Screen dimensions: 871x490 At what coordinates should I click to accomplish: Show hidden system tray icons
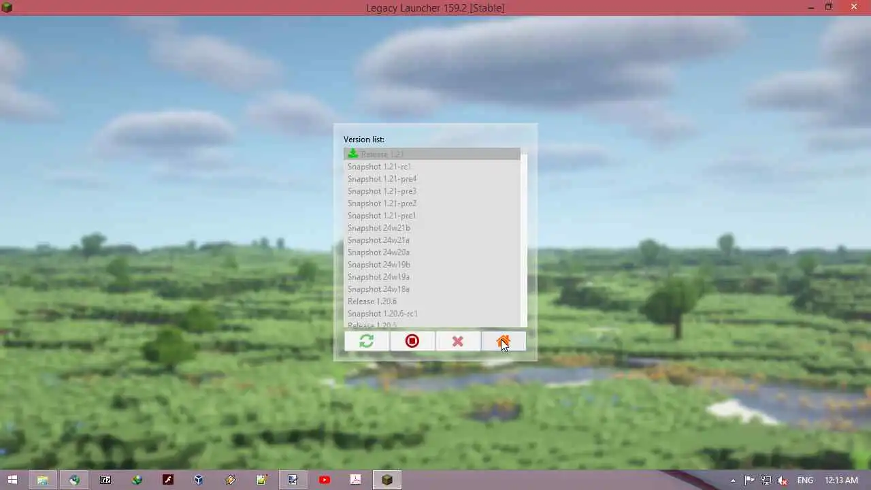click(x=733, y=480)
